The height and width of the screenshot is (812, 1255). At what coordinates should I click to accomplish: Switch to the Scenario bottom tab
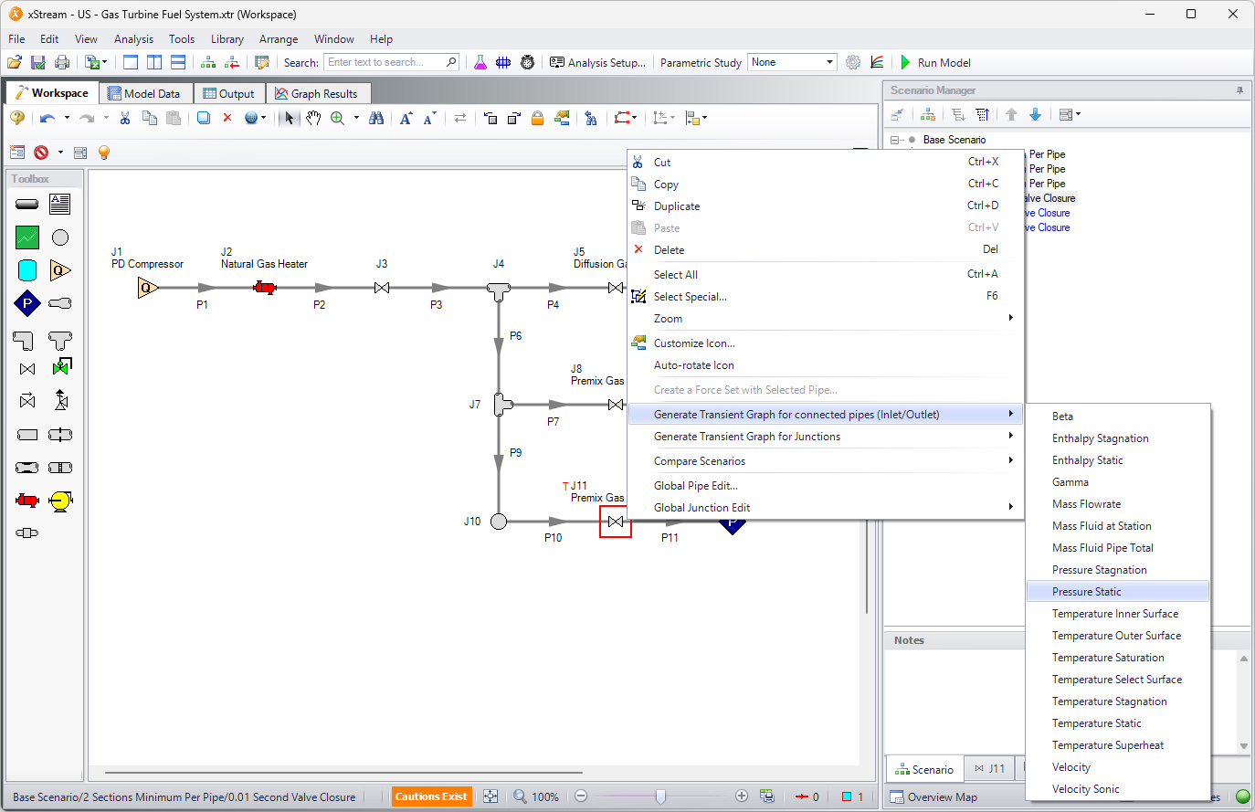924,769
